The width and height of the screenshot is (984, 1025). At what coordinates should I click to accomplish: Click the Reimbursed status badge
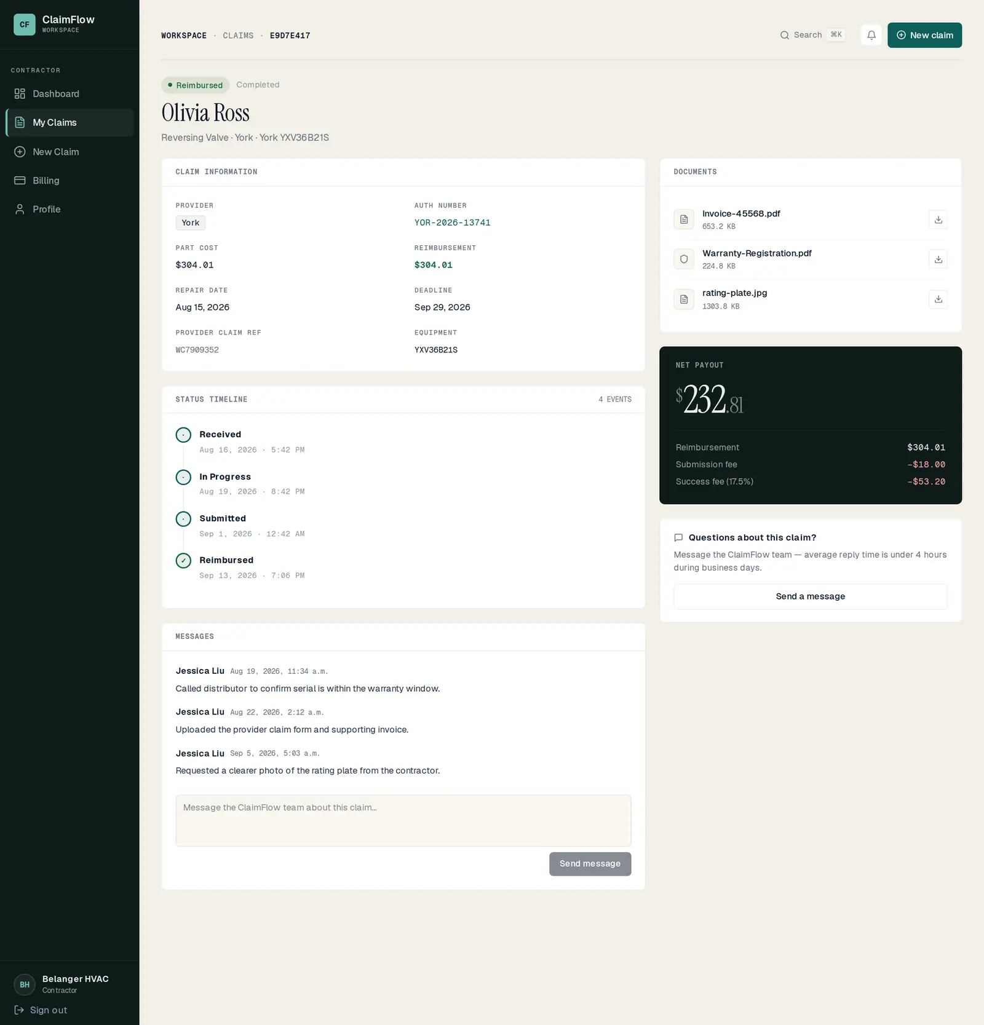click(195, 85)
